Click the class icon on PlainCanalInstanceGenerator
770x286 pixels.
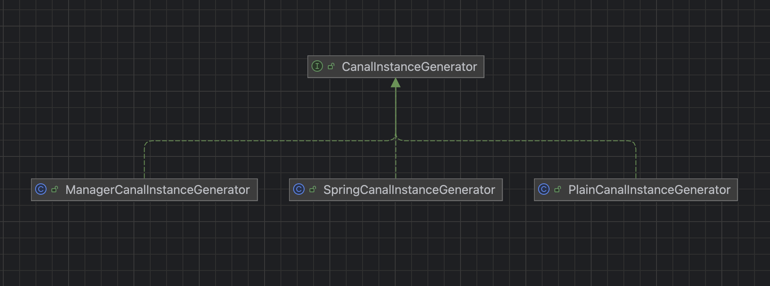coord(544,189)
